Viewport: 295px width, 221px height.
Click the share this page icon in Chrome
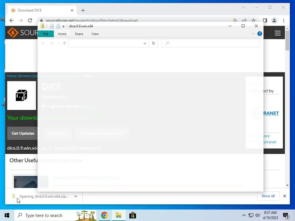(244, 20)
